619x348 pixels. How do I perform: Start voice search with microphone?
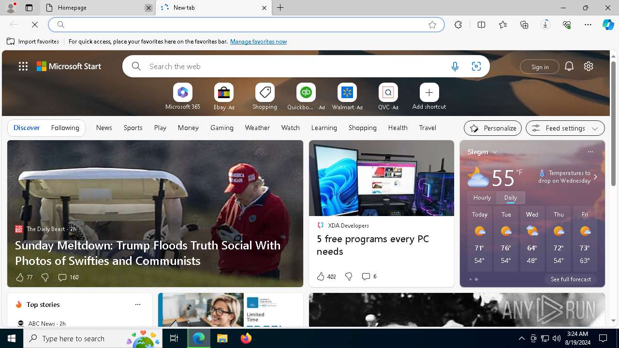tap(455, 67)
